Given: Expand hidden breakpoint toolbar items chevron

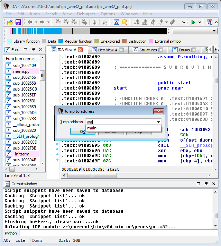Looking at the screenshot, I should pyautogui.click(x=216, y=23).
